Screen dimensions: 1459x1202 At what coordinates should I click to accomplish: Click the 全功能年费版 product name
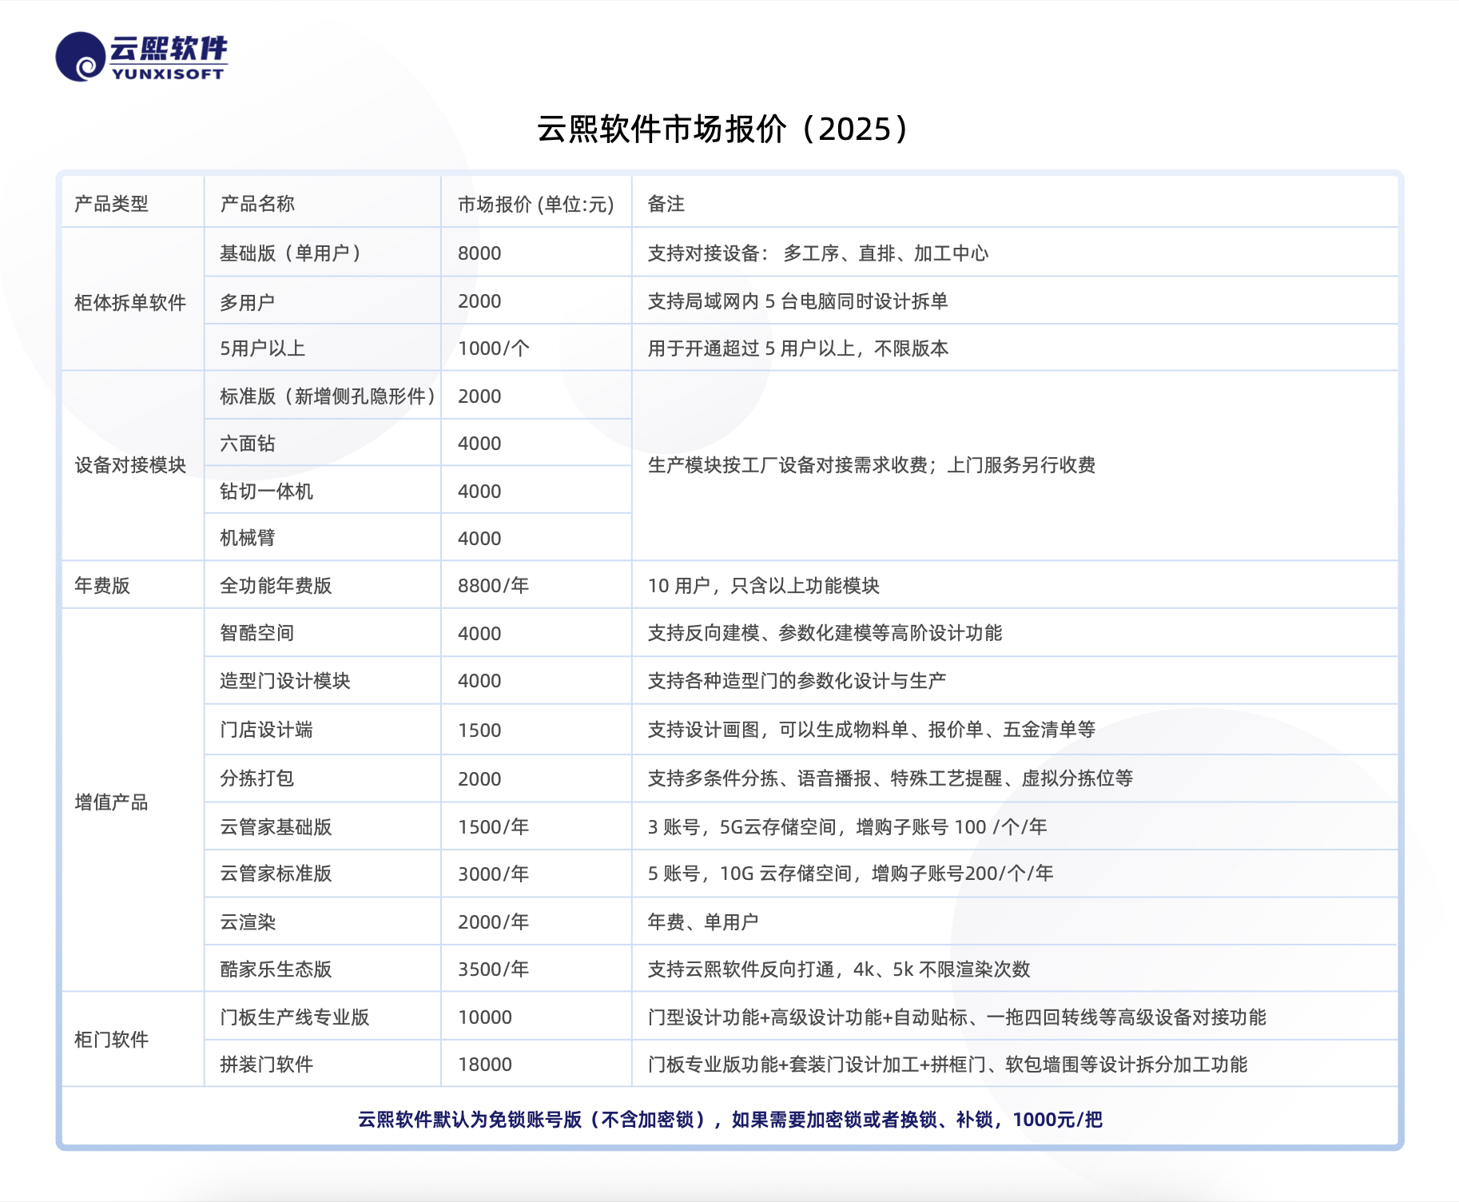pos(276,586)
